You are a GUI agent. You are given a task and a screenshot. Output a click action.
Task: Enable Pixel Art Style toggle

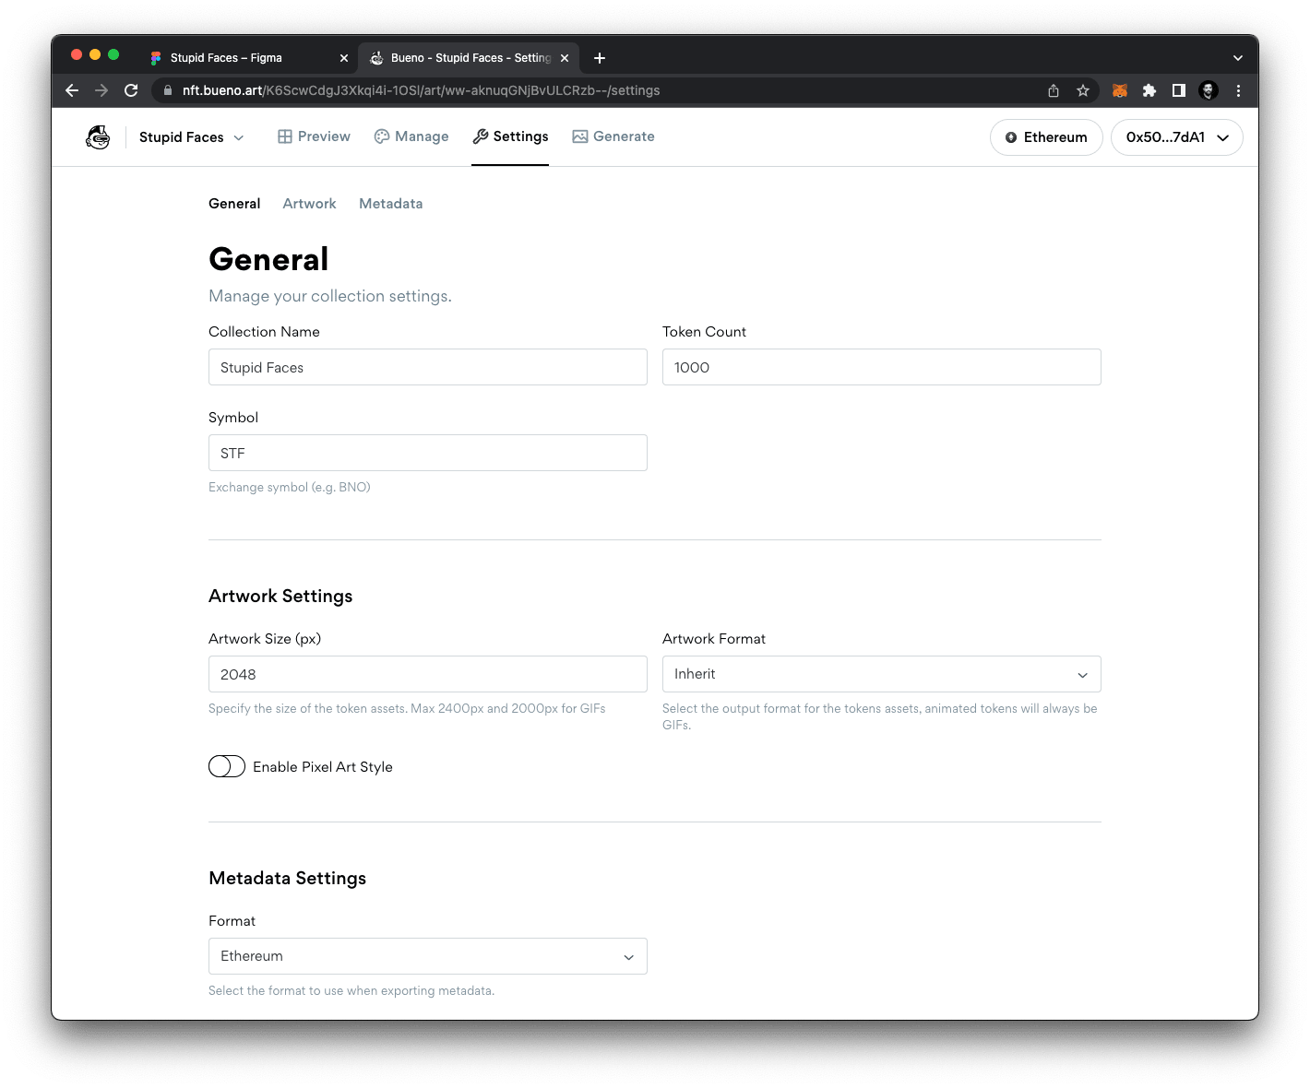click(x=227, y=766)
